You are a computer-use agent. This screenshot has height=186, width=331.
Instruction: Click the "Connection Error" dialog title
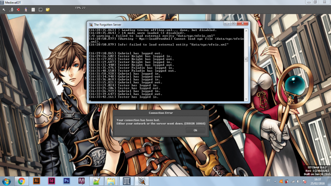click(x=160, y=113)
